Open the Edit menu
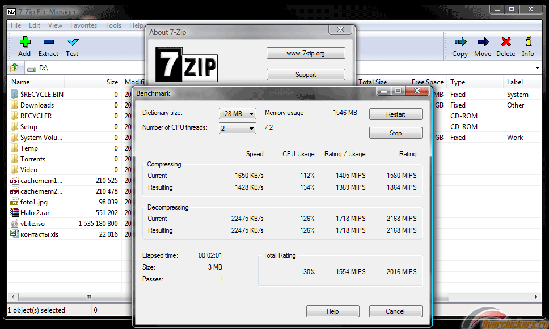Image resolution: width=549 pixels, height=329 pixels. pos(34,25)
